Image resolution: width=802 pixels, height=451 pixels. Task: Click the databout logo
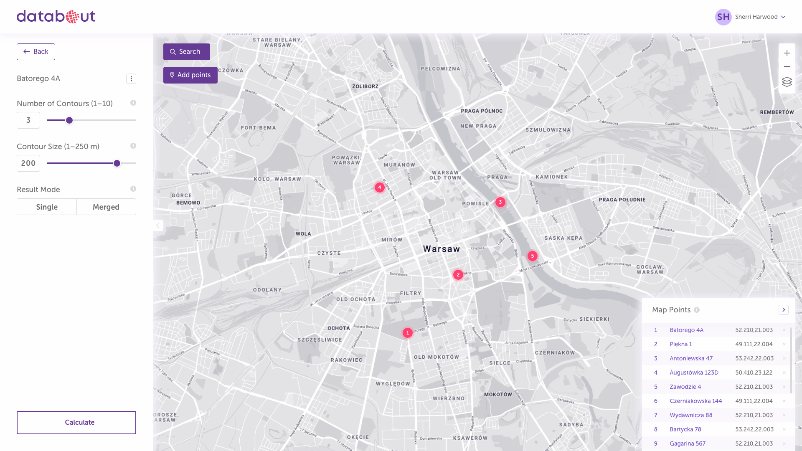(56, 16)
